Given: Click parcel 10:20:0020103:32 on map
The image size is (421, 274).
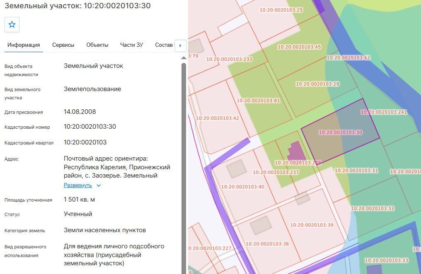Looking at the screenshot, I should [373, 209].
